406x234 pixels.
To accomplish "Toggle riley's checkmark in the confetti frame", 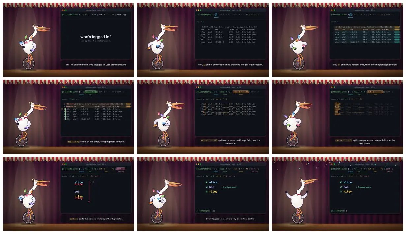I will click(341, 191).
